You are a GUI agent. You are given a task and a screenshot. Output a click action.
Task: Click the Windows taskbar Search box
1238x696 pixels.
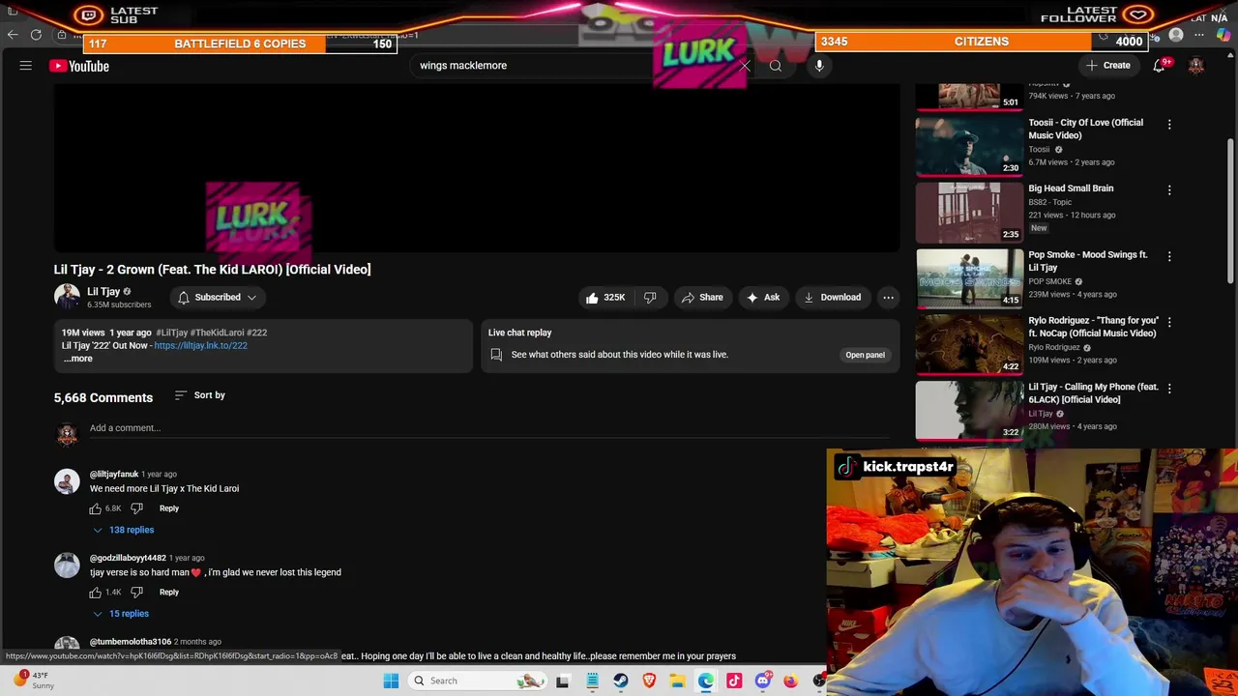[479, 681]
